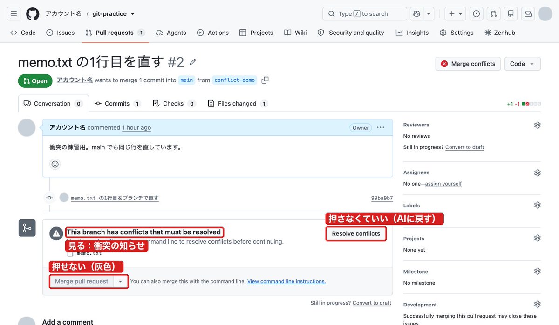This screenshot has height=325, width=559.
Task: Open the Development gear icon
Action: [537, 304]
